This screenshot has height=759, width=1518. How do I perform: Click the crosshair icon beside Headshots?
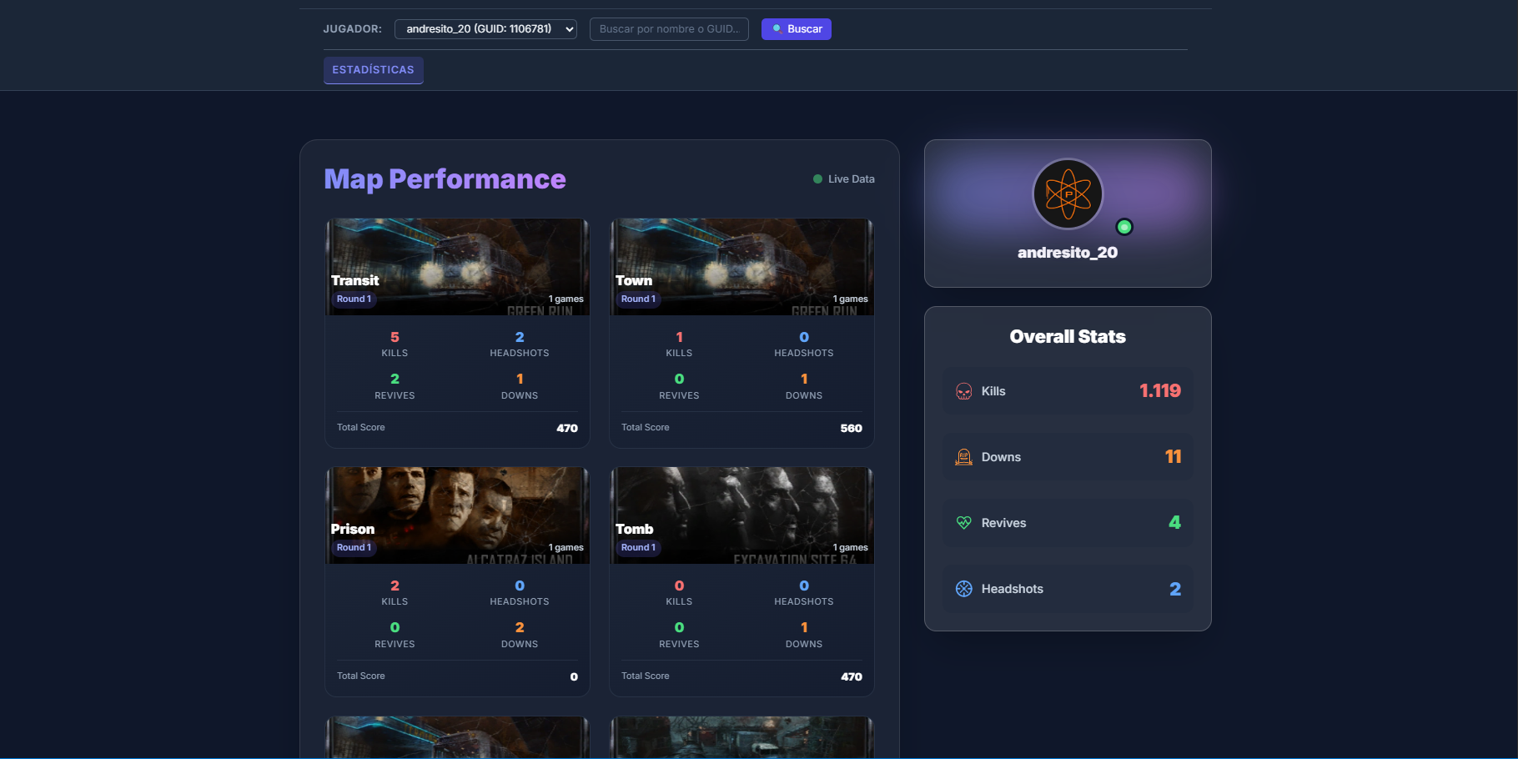click(963, 589)
